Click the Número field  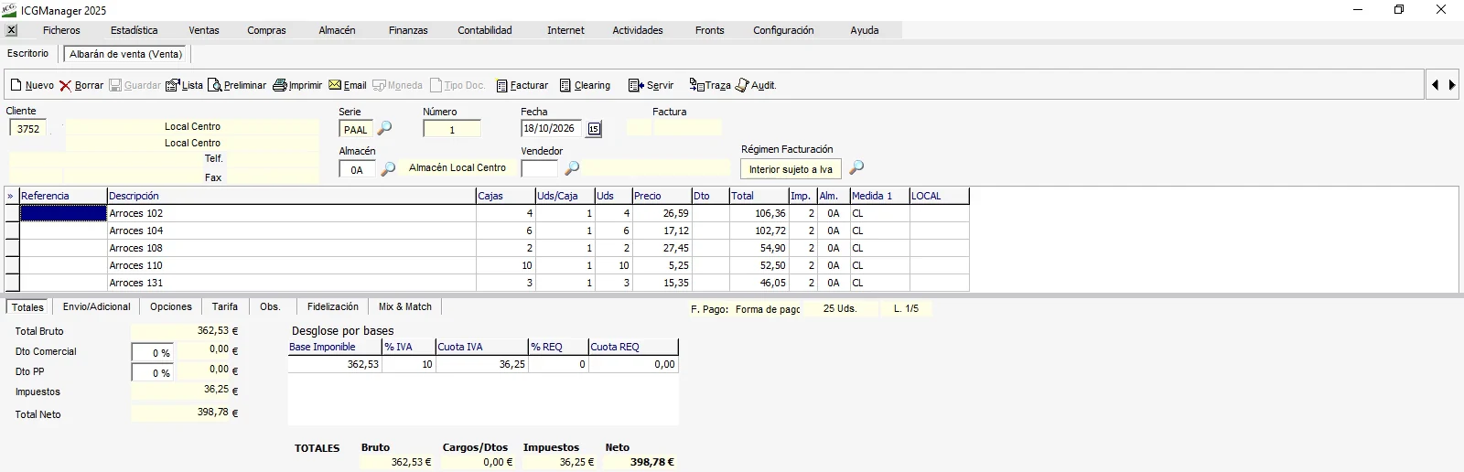tap(452, 129)
